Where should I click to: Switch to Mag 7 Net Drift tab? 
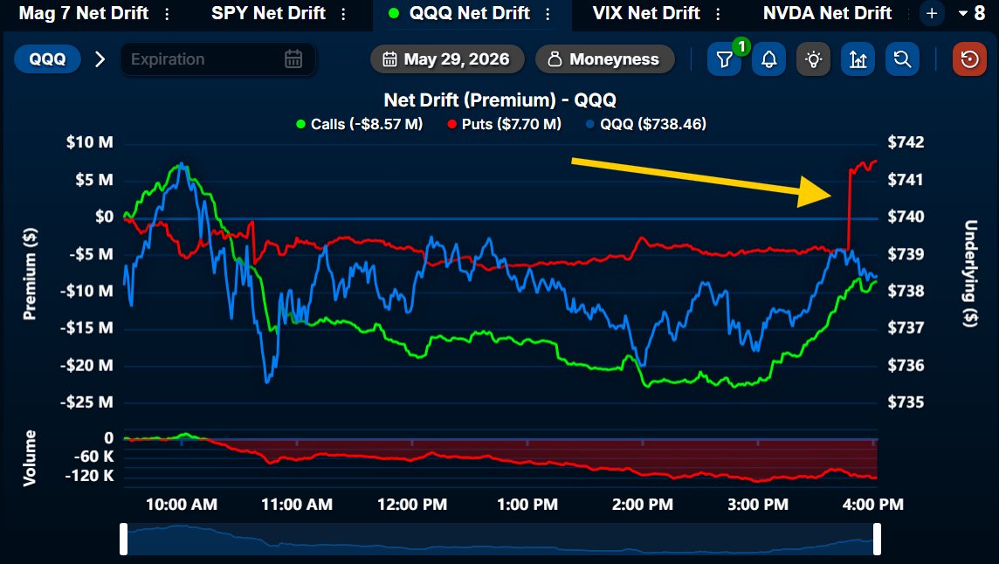pyautogui.click(x=84, y=13)
